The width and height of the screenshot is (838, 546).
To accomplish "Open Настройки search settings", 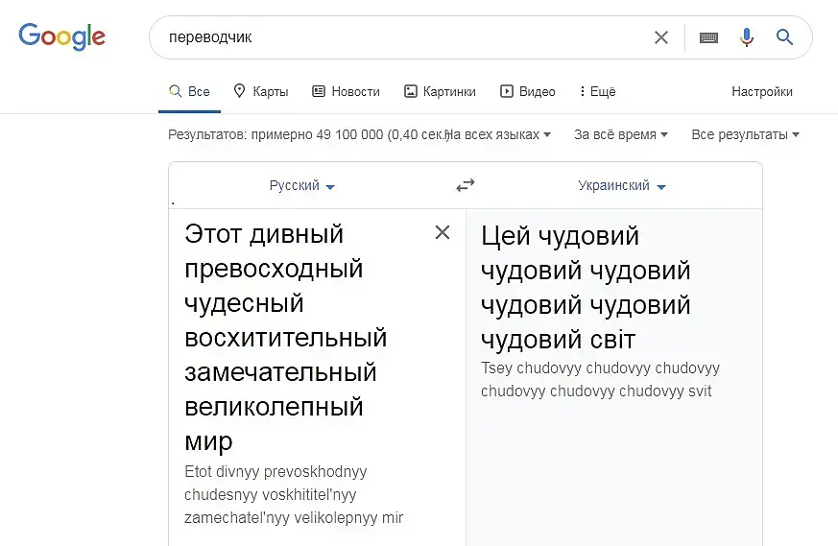I will click(x=762, y=92).
